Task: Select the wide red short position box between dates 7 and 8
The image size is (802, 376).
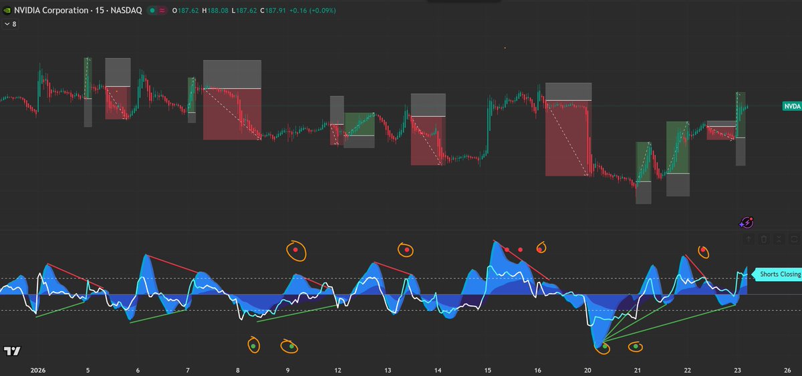Action: click(x=232, y=114)
